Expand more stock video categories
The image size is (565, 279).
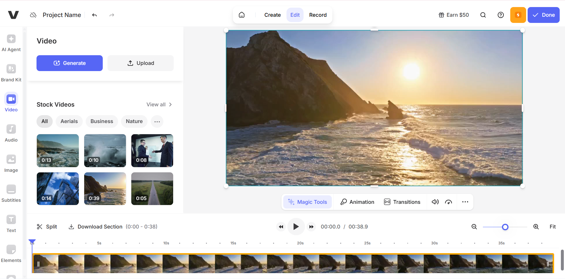(x=157, y=121)
